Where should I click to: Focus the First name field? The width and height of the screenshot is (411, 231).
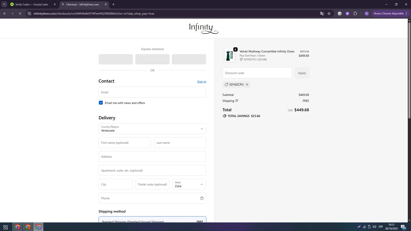coord(125,143)
